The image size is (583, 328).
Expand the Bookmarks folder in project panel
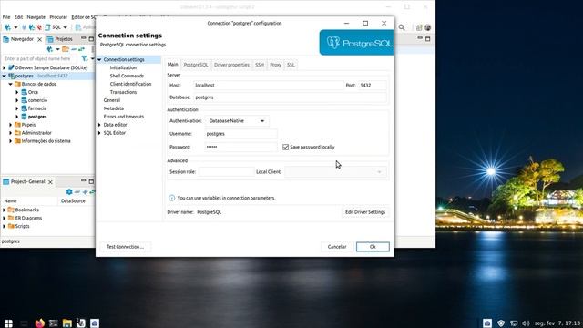[4, 210]
